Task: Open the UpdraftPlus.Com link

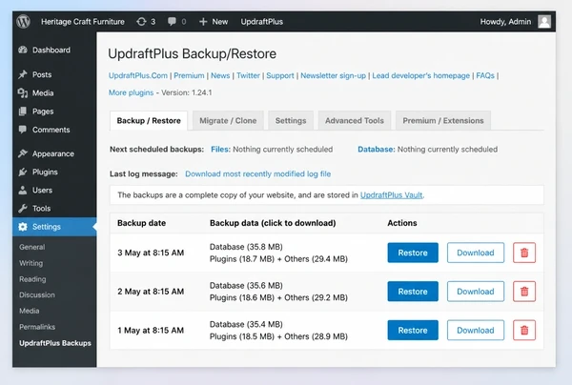Action: click(x=138, y=75)
